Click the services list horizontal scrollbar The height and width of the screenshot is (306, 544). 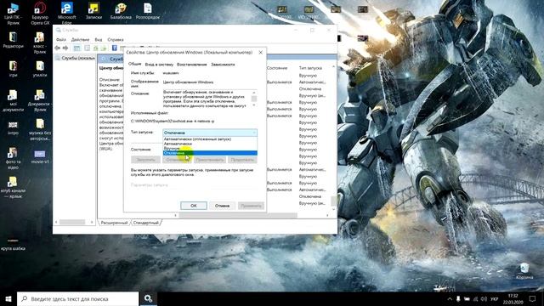click(x=238, y=215)
